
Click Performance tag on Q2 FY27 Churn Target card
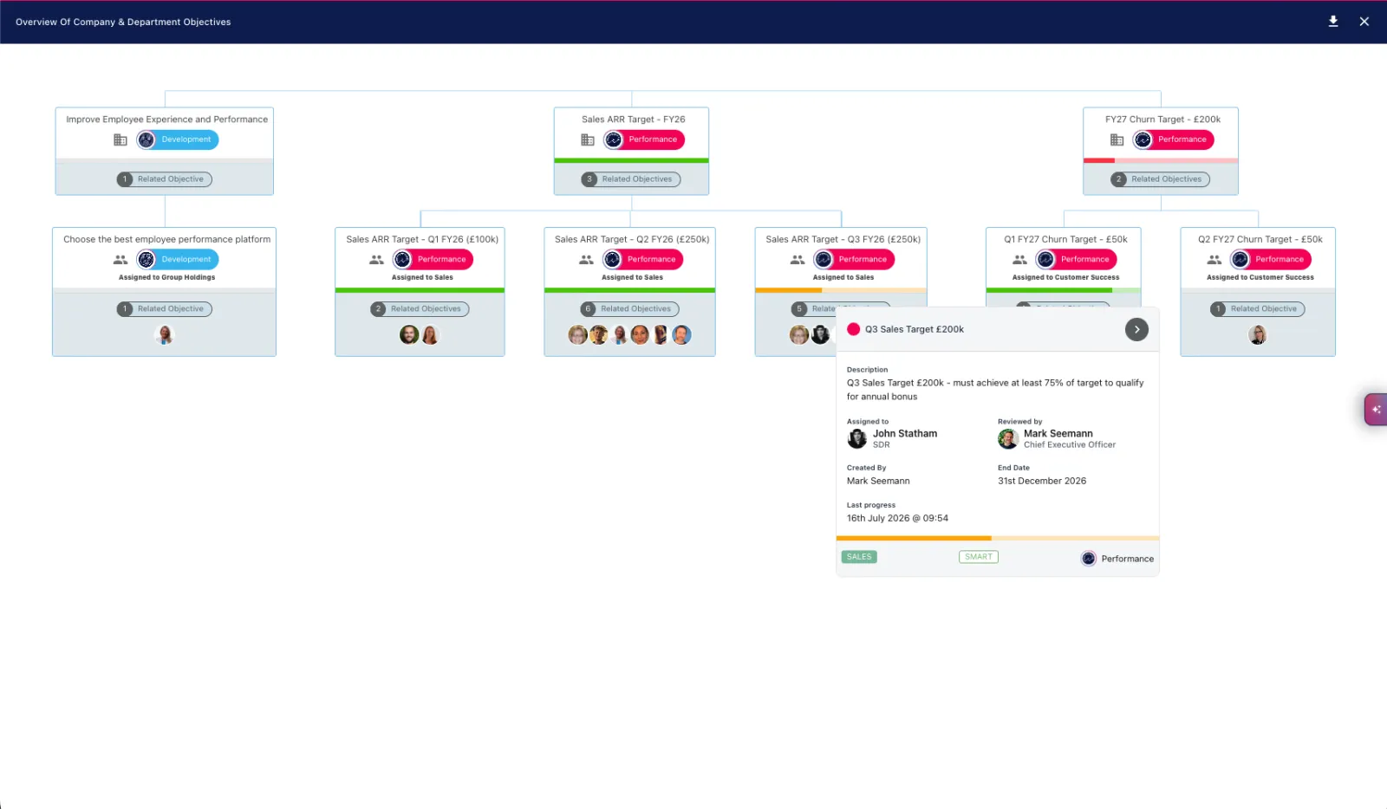tap(1271, 259)
